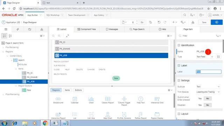Select Column Toggle Report in gallery
Image resolution: width=224 pixels, height=126 pixels.
(x=124, y=101)
